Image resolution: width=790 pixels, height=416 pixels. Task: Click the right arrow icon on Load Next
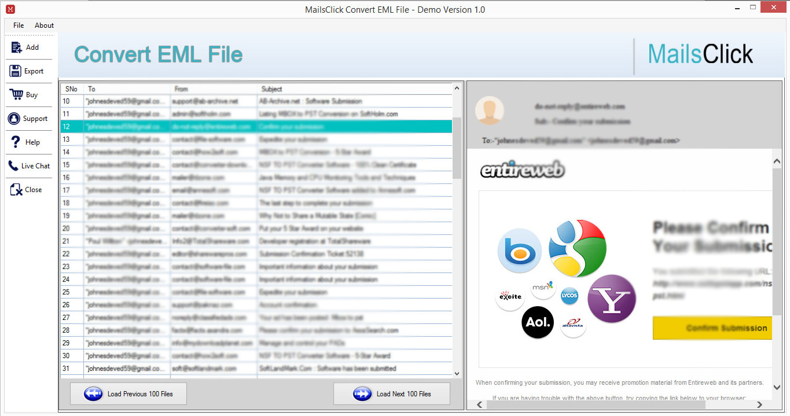pyautogui.click(x=362, y=394)
